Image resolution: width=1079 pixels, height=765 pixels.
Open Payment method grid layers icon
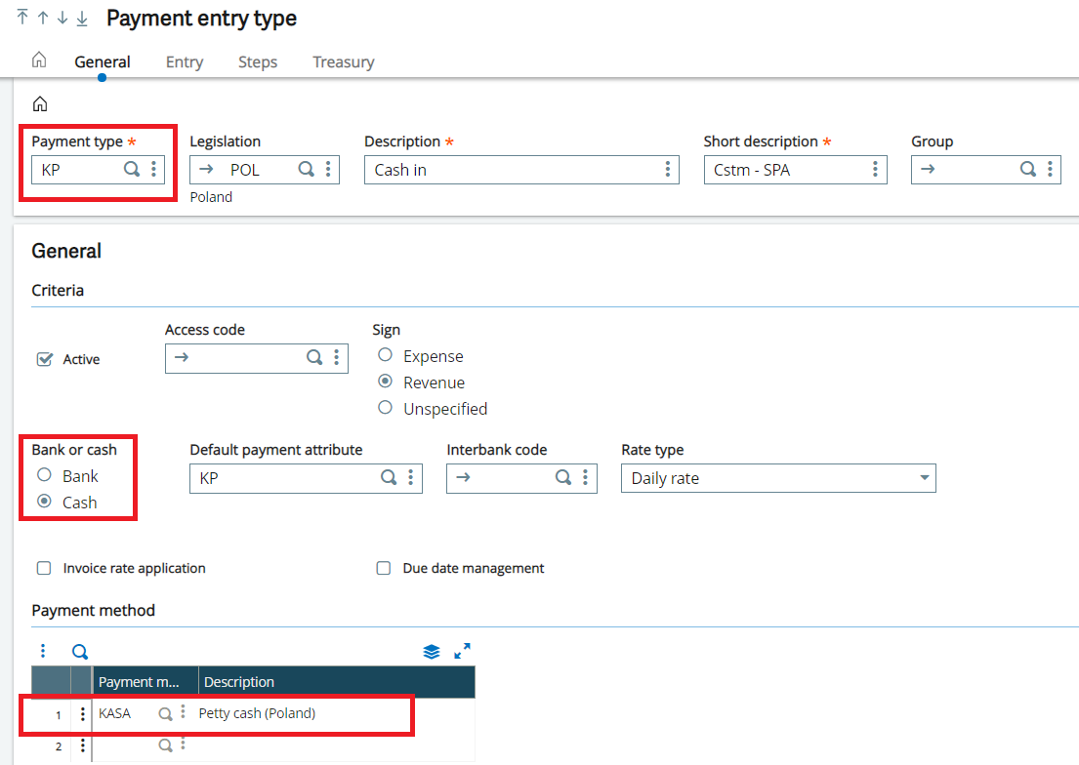(432, 652)
